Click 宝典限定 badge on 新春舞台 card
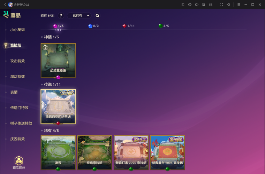 pyautogui.click(x=176, y=139)
